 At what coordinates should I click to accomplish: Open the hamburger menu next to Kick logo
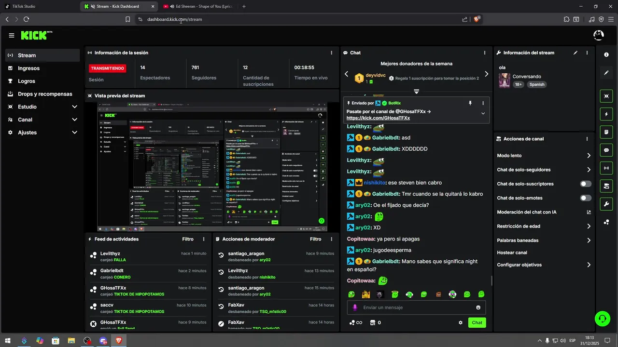click(x=12, y=35)
